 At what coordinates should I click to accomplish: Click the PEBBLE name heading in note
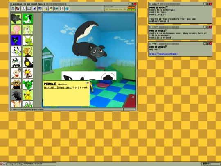pyautogui.click(x=50, y=84)
